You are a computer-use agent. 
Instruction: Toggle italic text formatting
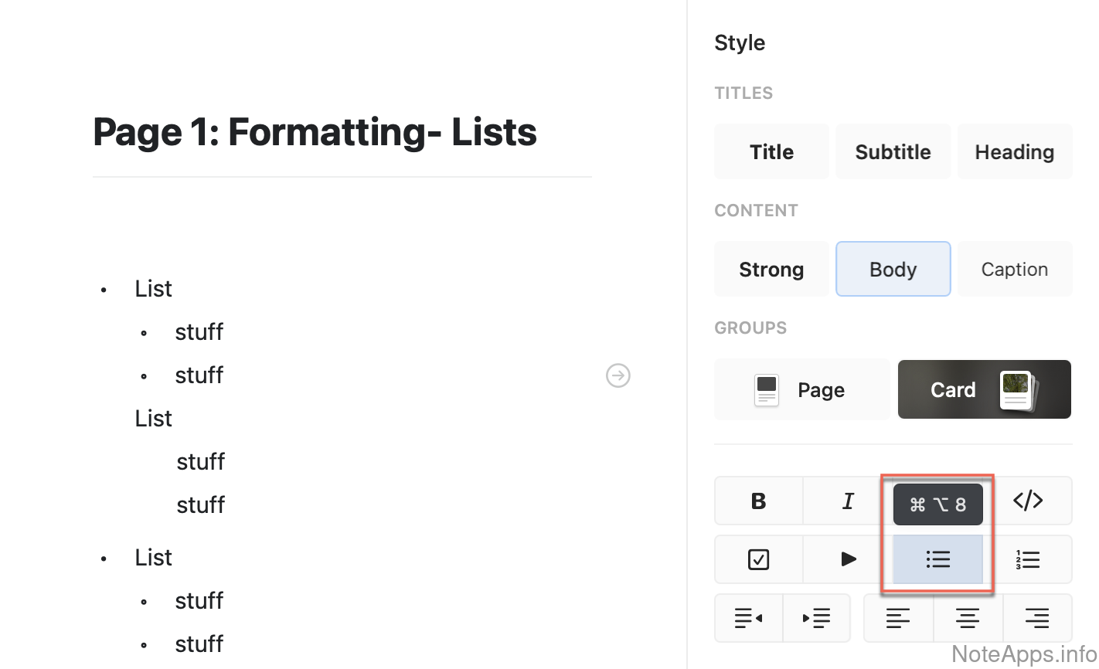(848, 501)
